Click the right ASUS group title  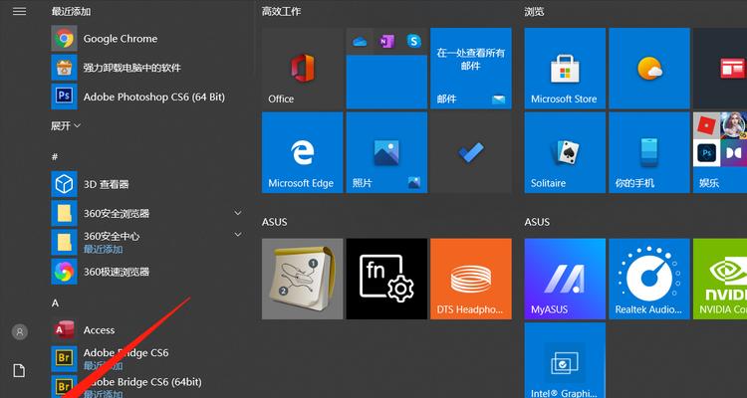click(x=537, y=222)
